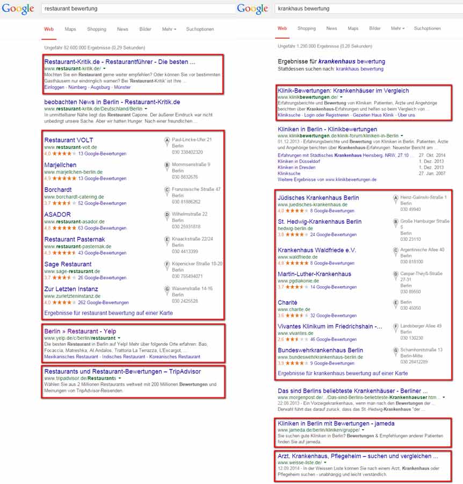Expand arrow next to www.klinikbewertungen.de/ URL
Screen dimensions: 463x484
[x=341, y=97]
